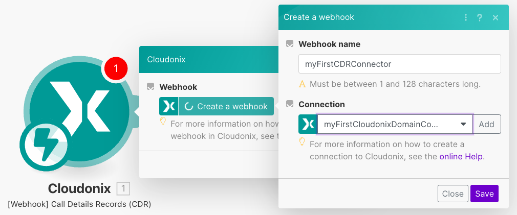517x215 pixels.
Task: Open the three-dot menu in the dialog header
Action: (466, 17)
